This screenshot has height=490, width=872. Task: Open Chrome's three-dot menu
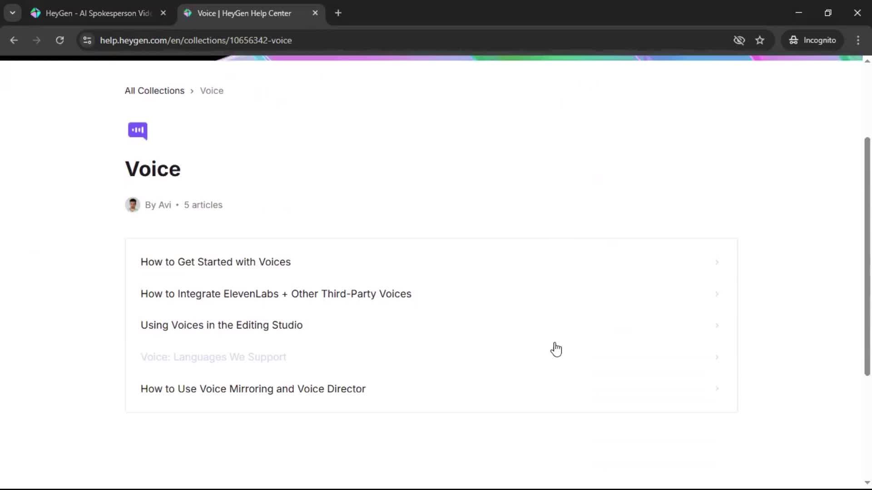pyautogui.click(x=858, y=40)
